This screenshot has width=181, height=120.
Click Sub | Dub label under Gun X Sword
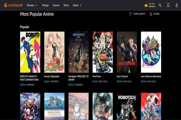127,81
